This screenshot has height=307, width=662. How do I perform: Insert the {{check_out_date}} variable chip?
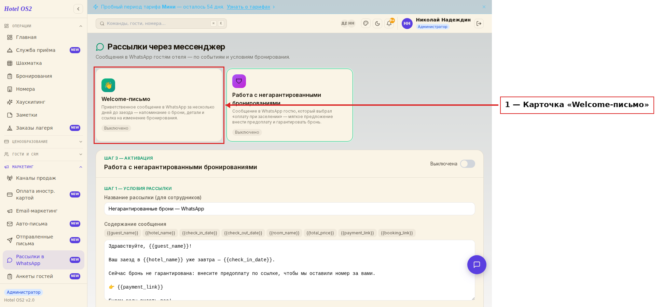[243, 233]
